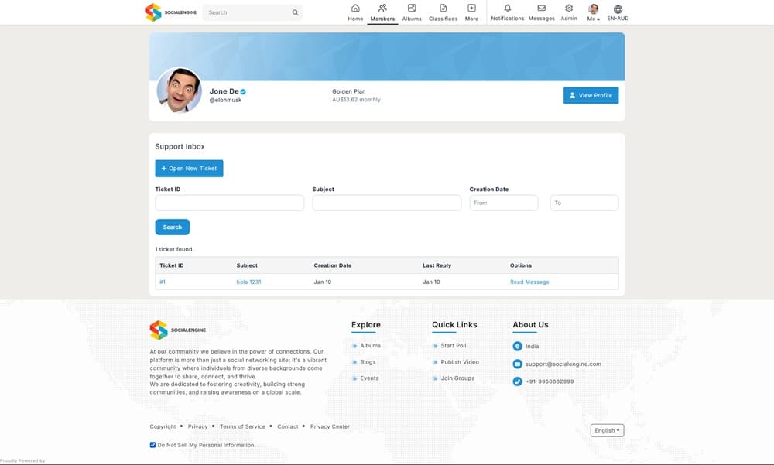The image size is (774, 465).
Task: Click the Creation Date From field
Action: [503, 203]
